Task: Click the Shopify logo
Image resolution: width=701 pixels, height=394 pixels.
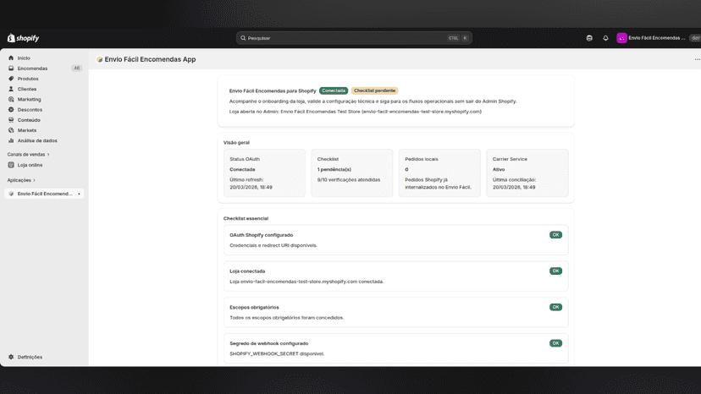Action: pyautogui.click(x=23, y=38)
